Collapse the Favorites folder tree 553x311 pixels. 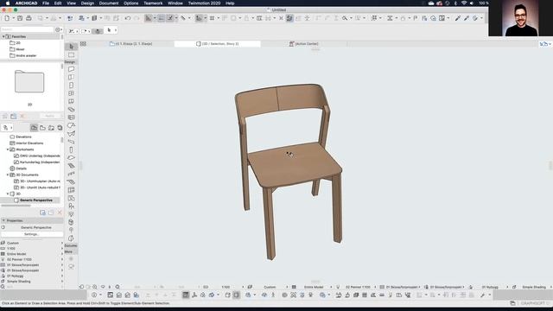tap(3, 36)
